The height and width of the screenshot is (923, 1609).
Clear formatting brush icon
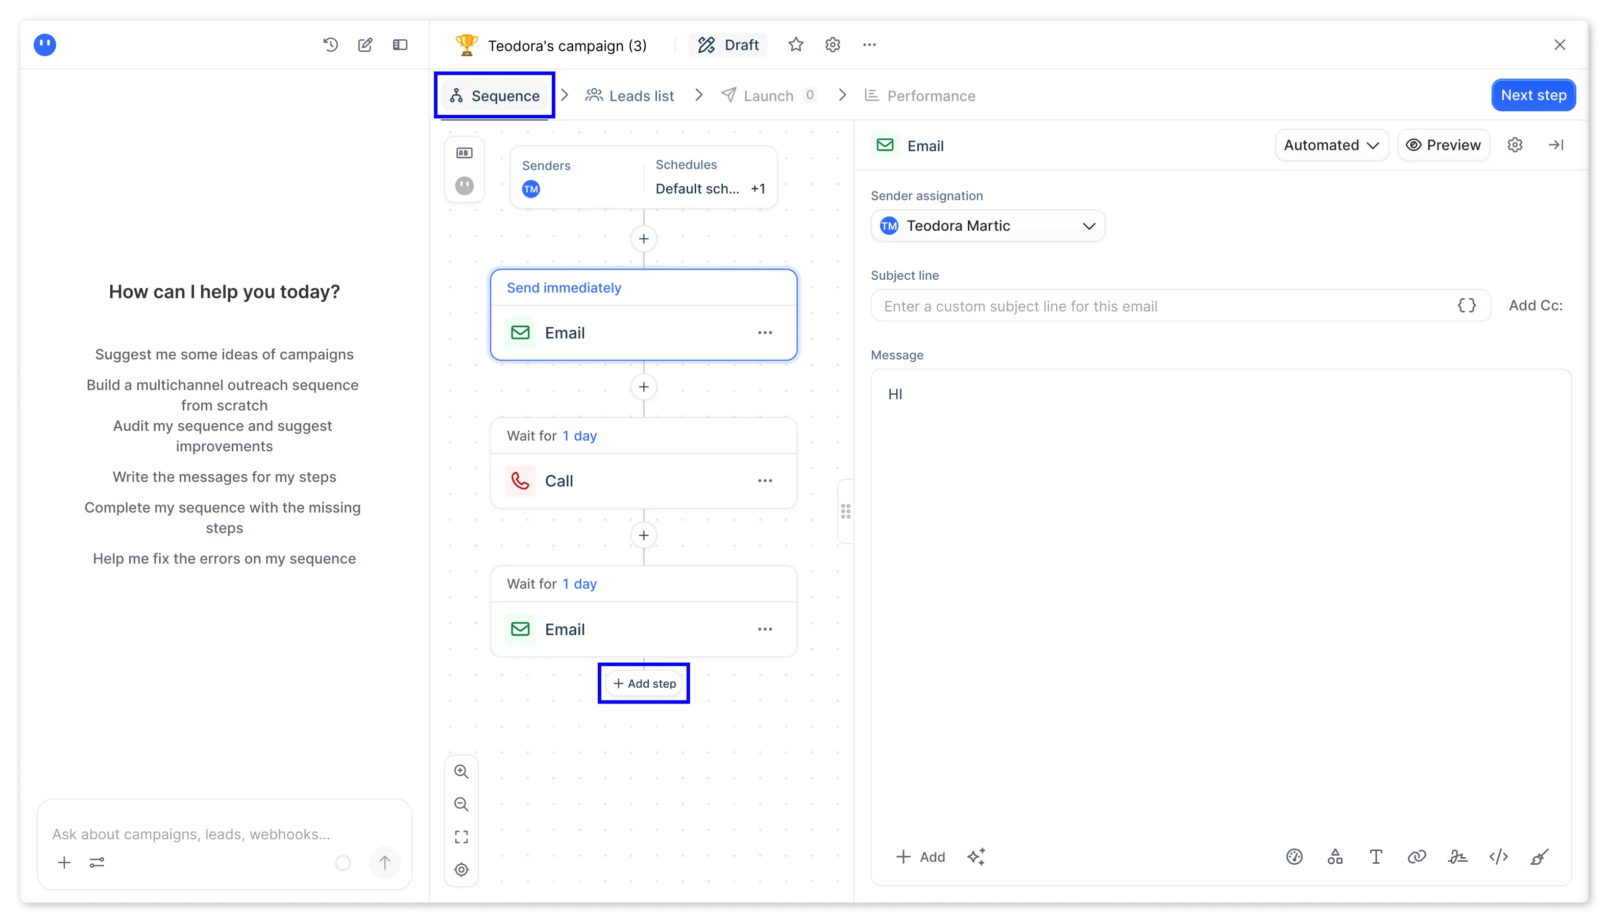click(x=1539, y=857)
